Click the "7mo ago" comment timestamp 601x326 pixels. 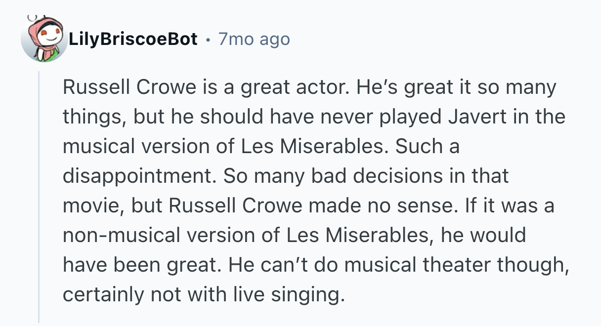click(254, 39)
